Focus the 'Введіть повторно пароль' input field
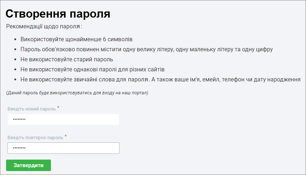306x175 pixels. 63,148
